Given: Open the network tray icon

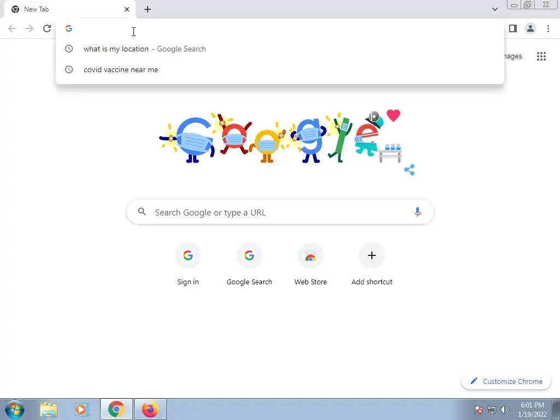Looking at the screenshot, I should (x=492, y=410).
